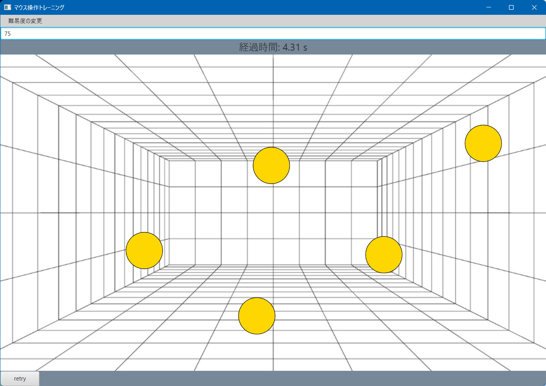The height and width of the screenshot is (386, 546).
Task: Maximize the training window
Action: 511,7
